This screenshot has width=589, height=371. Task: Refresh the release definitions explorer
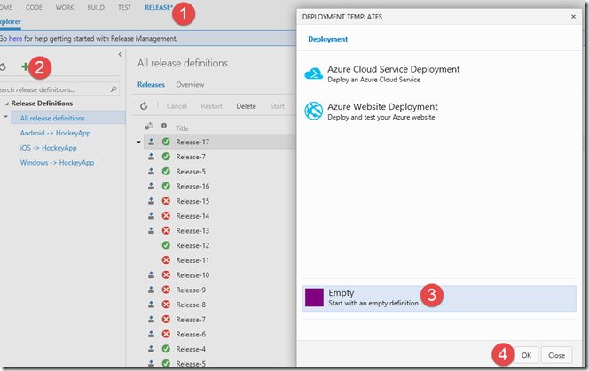[3, 66]
